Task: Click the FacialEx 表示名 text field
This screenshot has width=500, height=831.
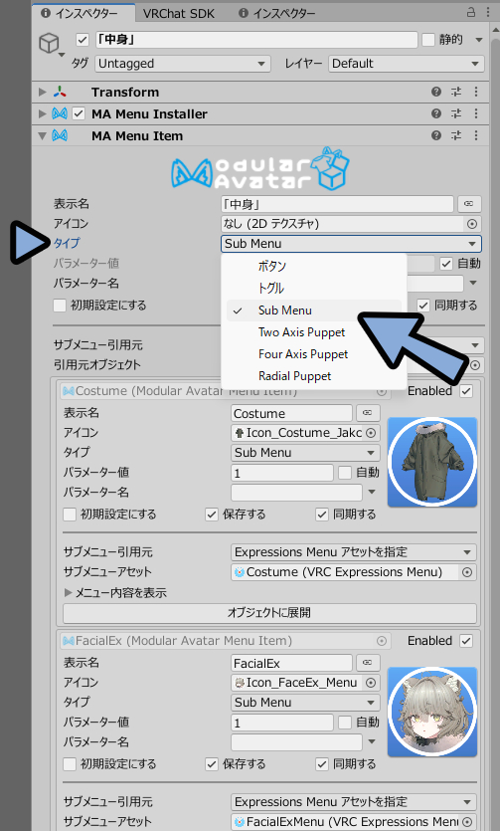Action: pos(291,663)
